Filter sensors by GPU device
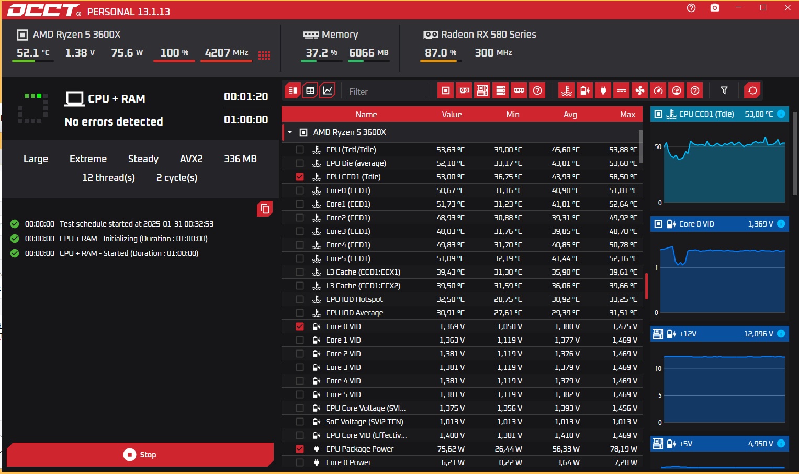Image resolution: width=799 pixels, height=474 pixels. tap(464, 91)
